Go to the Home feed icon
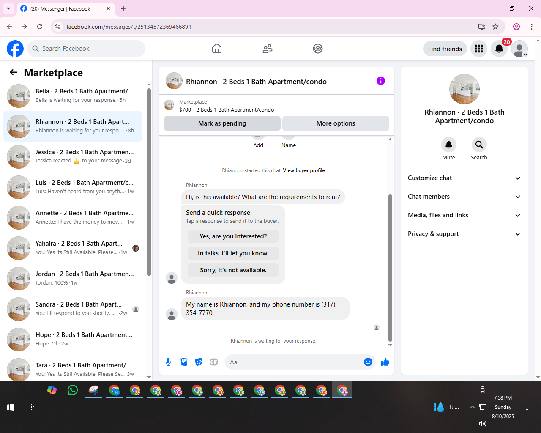The image size is (541, 433). (217, 49)
